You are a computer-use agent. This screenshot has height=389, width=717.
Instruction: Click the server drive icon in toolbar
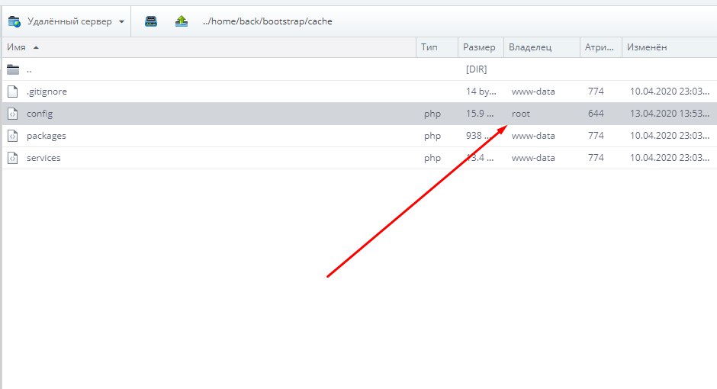click(151, 21)
